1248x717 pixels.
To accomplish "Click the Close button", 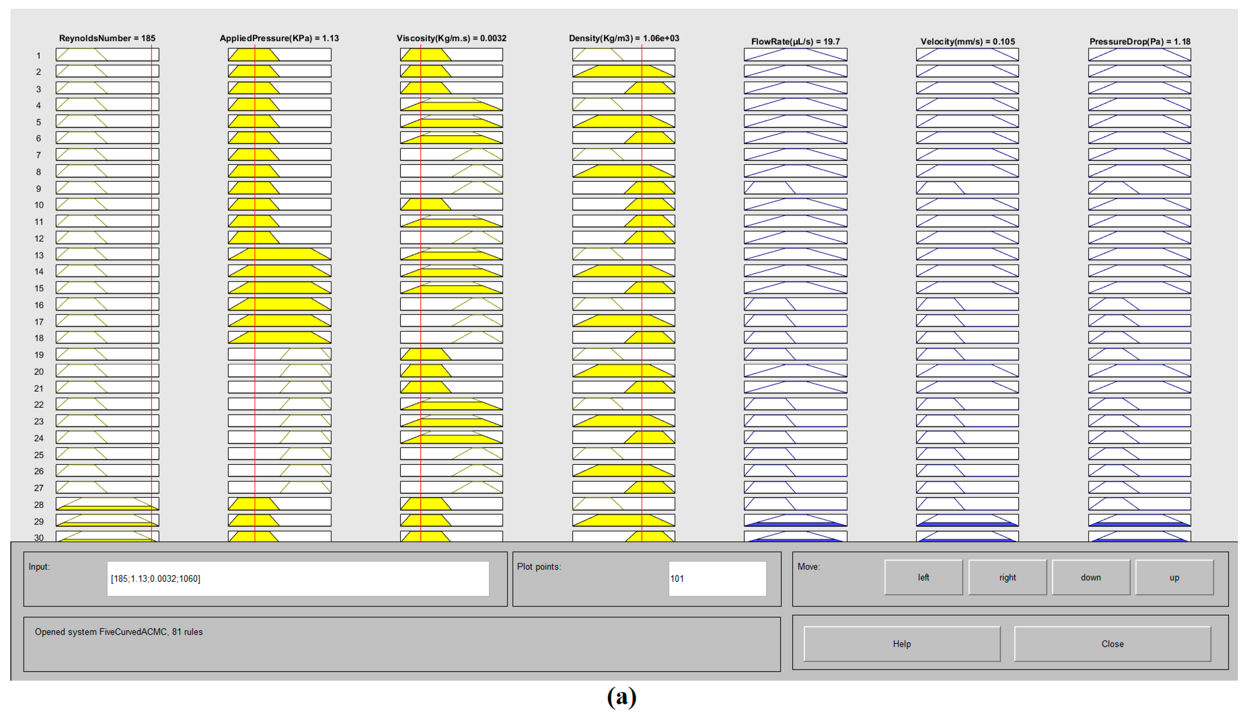I will tap(1112, 644).
